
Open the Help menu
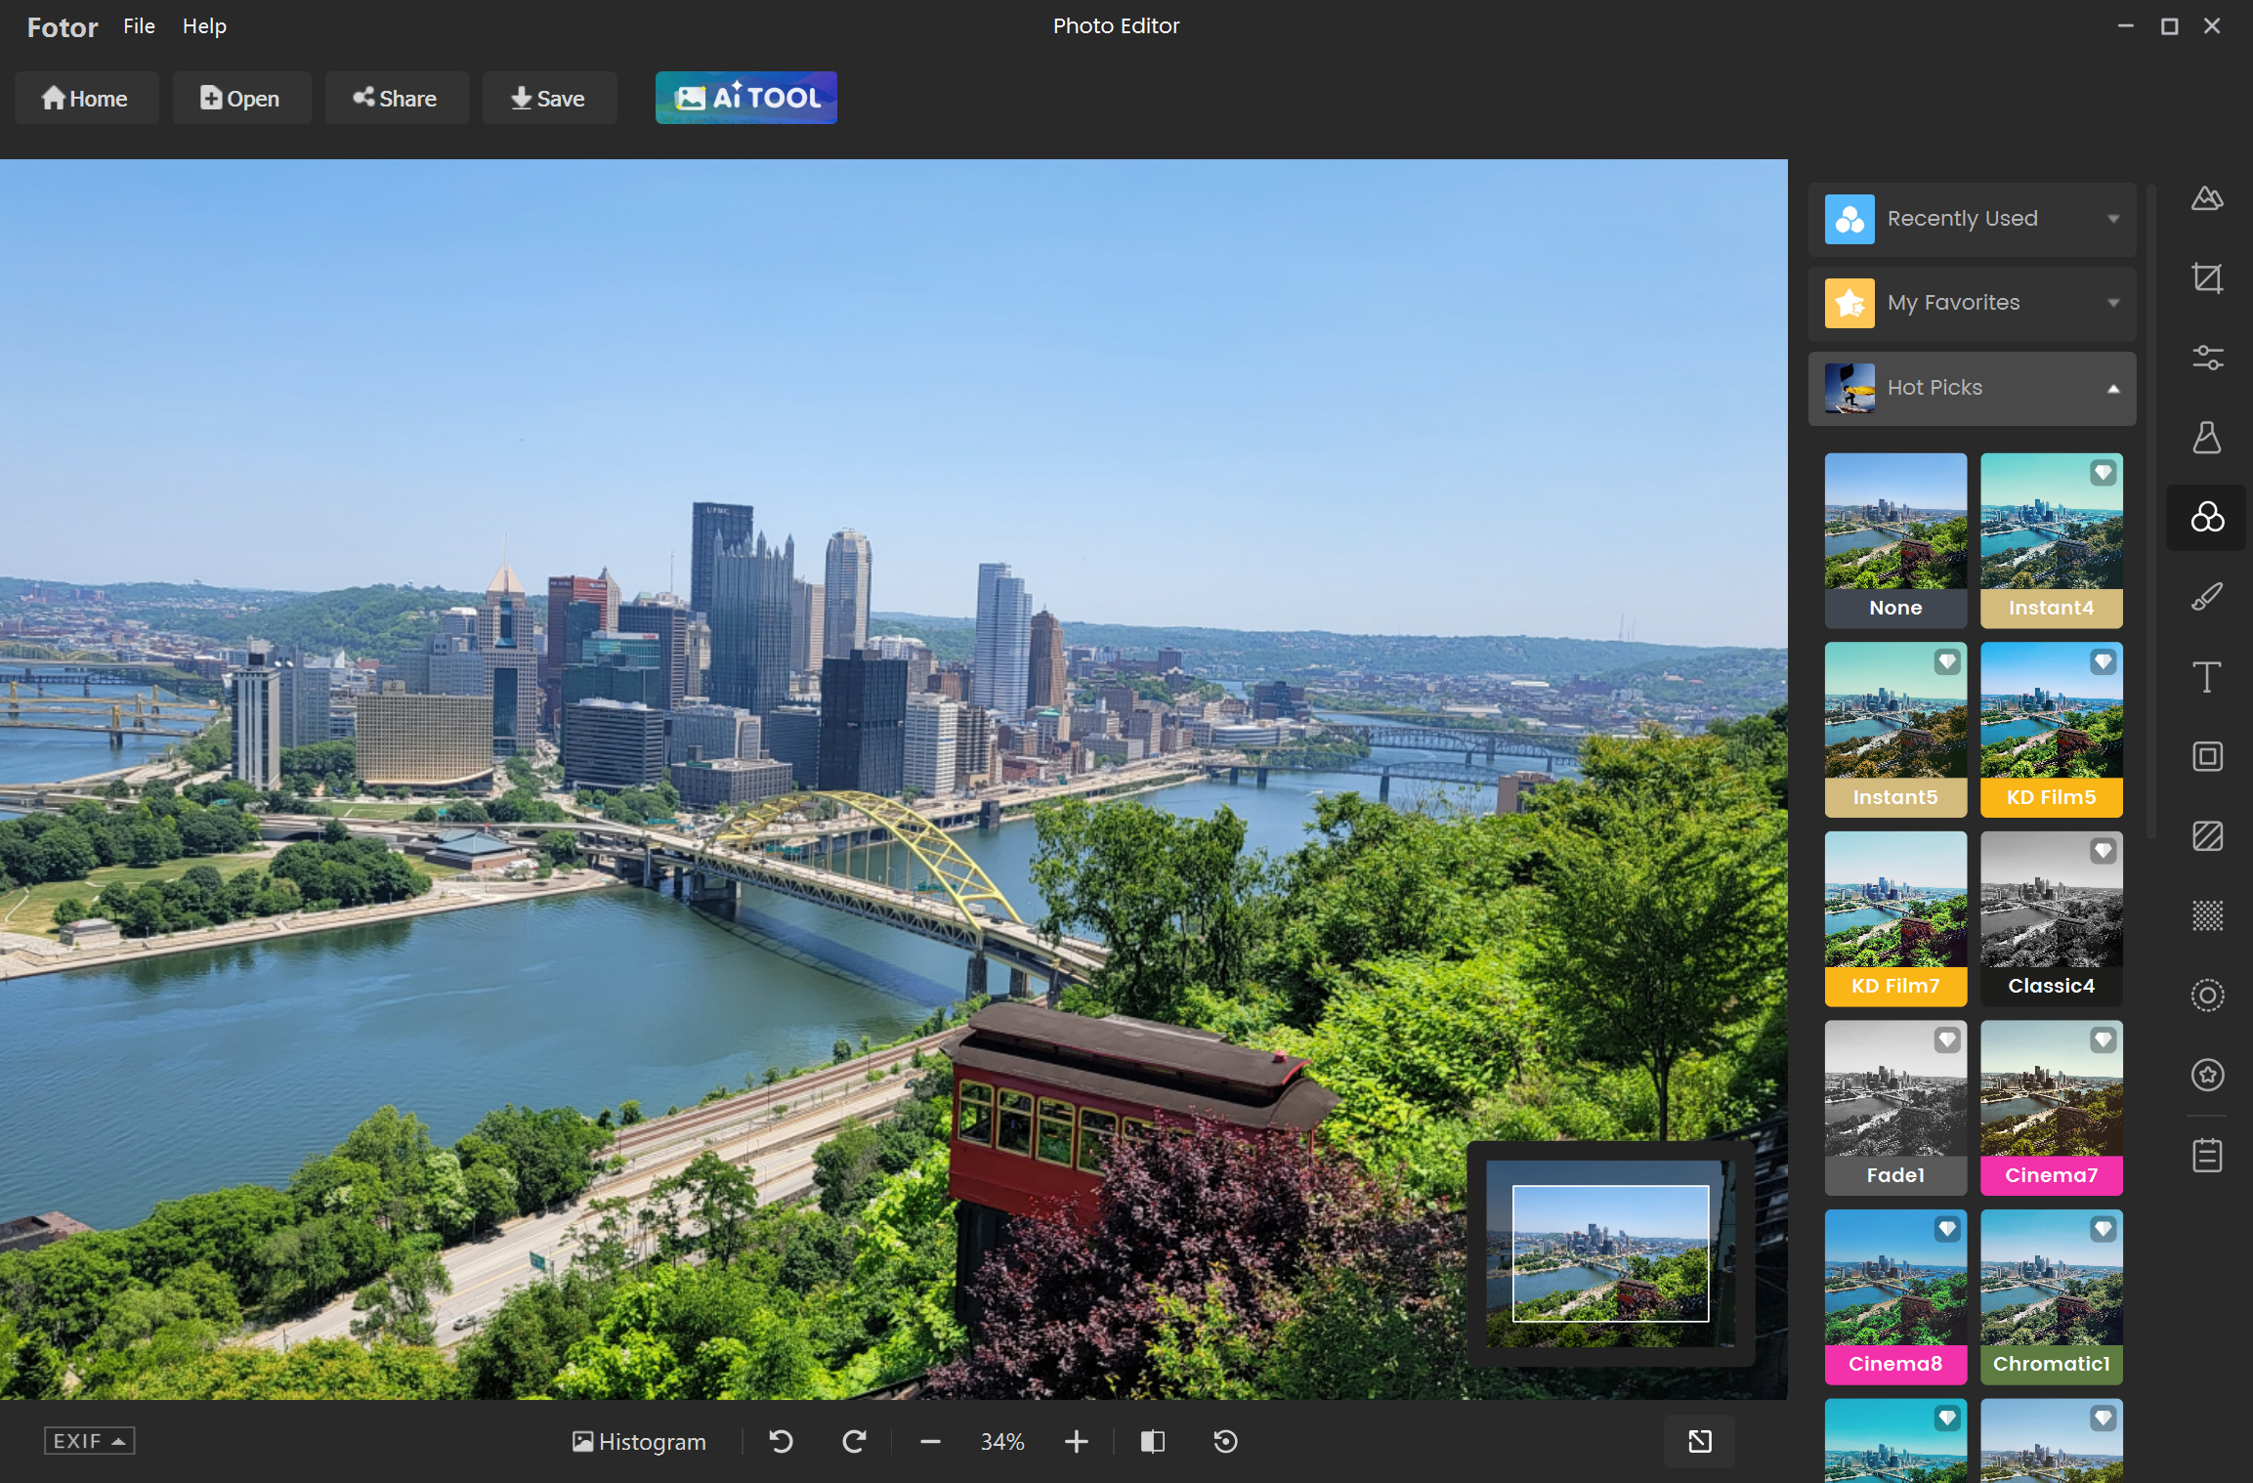click(203, 26)
